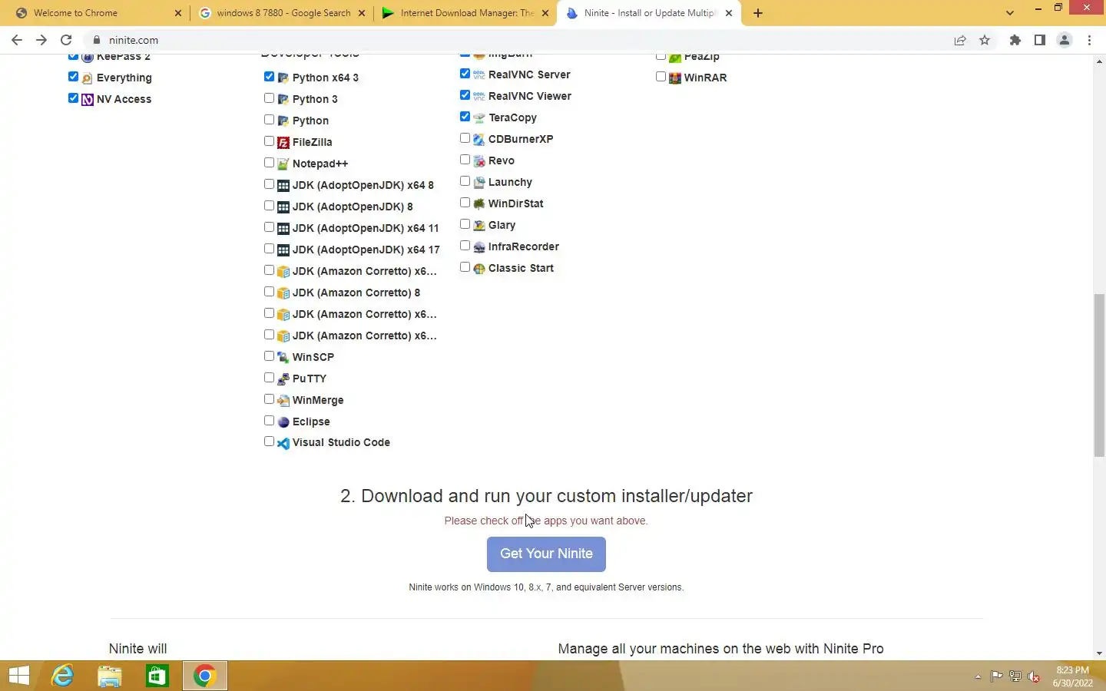The height and width of the screenshot is (691, 1106).
Task: Open a new browser tab
Action: point(758,13)
